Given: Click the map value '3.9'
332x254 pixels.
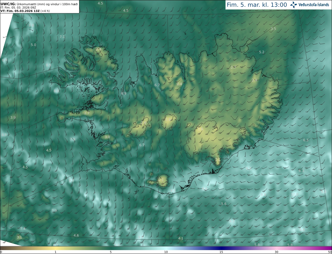Looking at the screenshot, I should (13, 118).
